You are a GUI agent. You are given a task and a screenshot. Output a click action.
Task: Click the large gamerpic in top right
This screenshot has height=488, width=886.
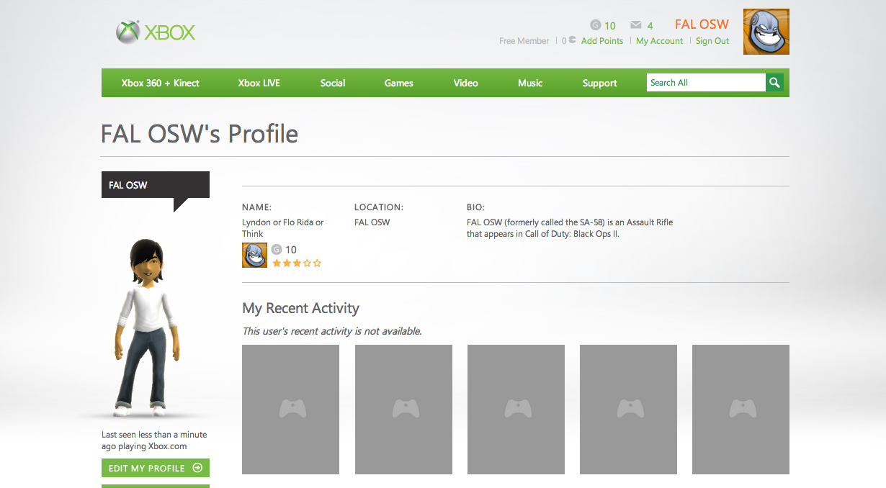(766, 32)
